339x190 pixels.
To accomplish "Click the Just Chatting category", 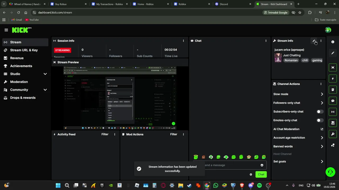I will point(292,55).
